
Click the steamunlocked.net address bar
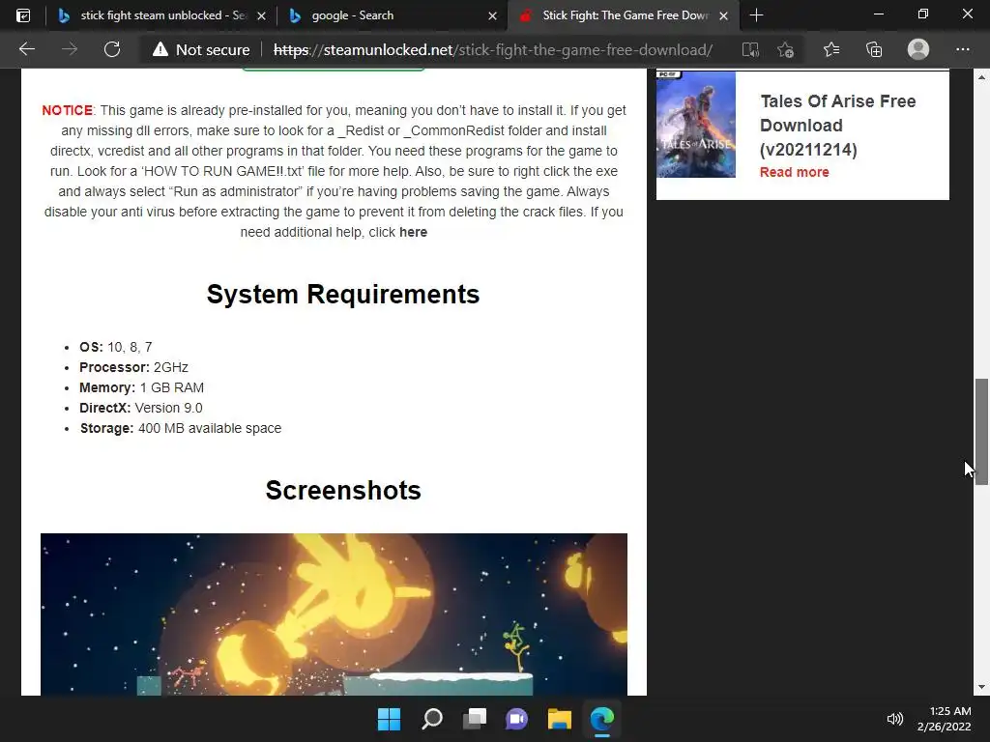(x=492, y=50)
